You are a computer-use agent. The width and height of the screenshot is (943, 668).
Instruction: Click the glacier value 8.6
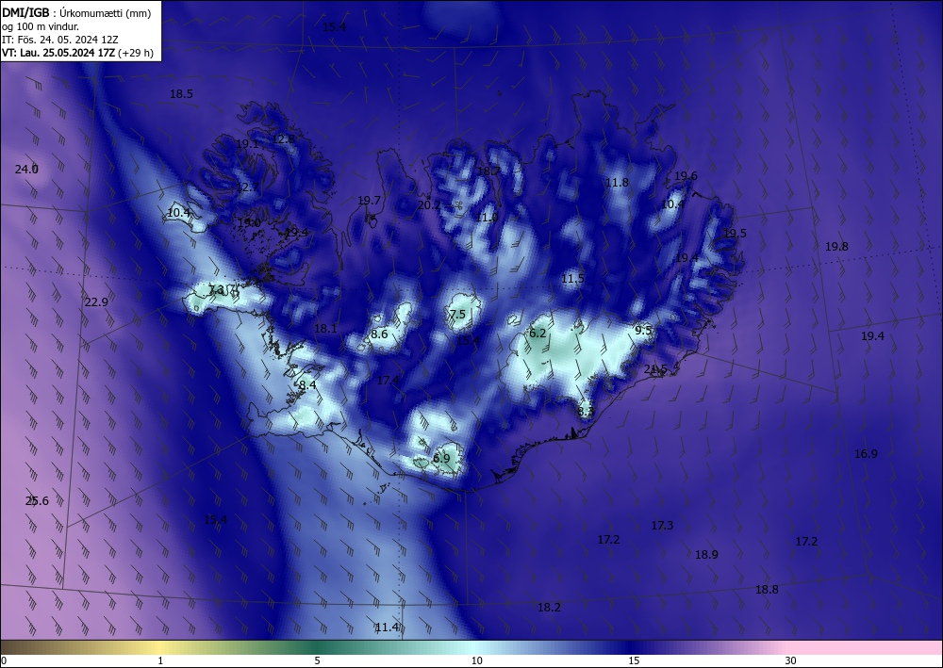click(x=379, y=334)
